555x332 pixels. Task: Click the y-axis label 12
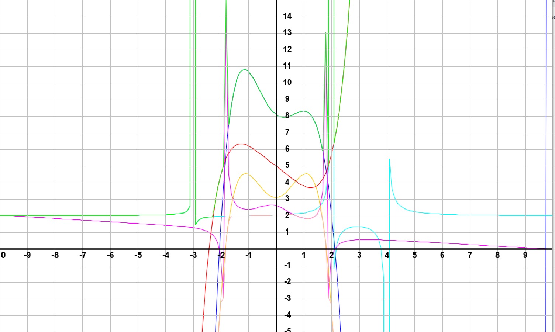287,49
